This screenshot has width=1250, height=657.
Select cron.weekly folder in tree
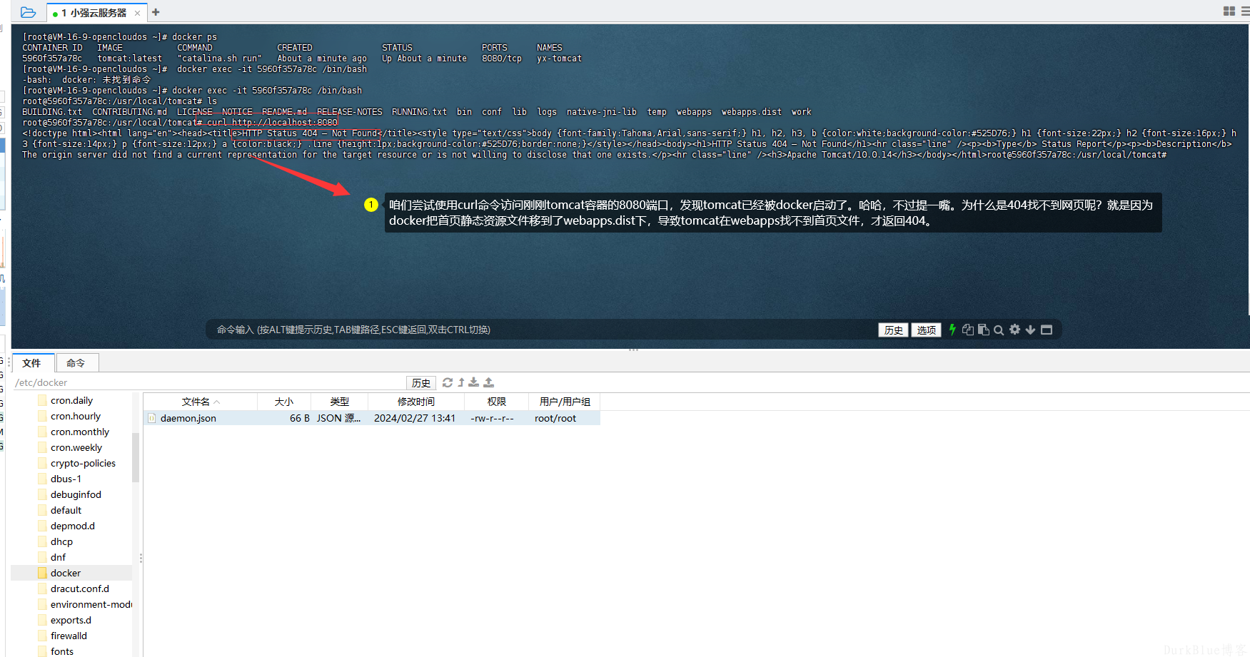click(76, 447)
